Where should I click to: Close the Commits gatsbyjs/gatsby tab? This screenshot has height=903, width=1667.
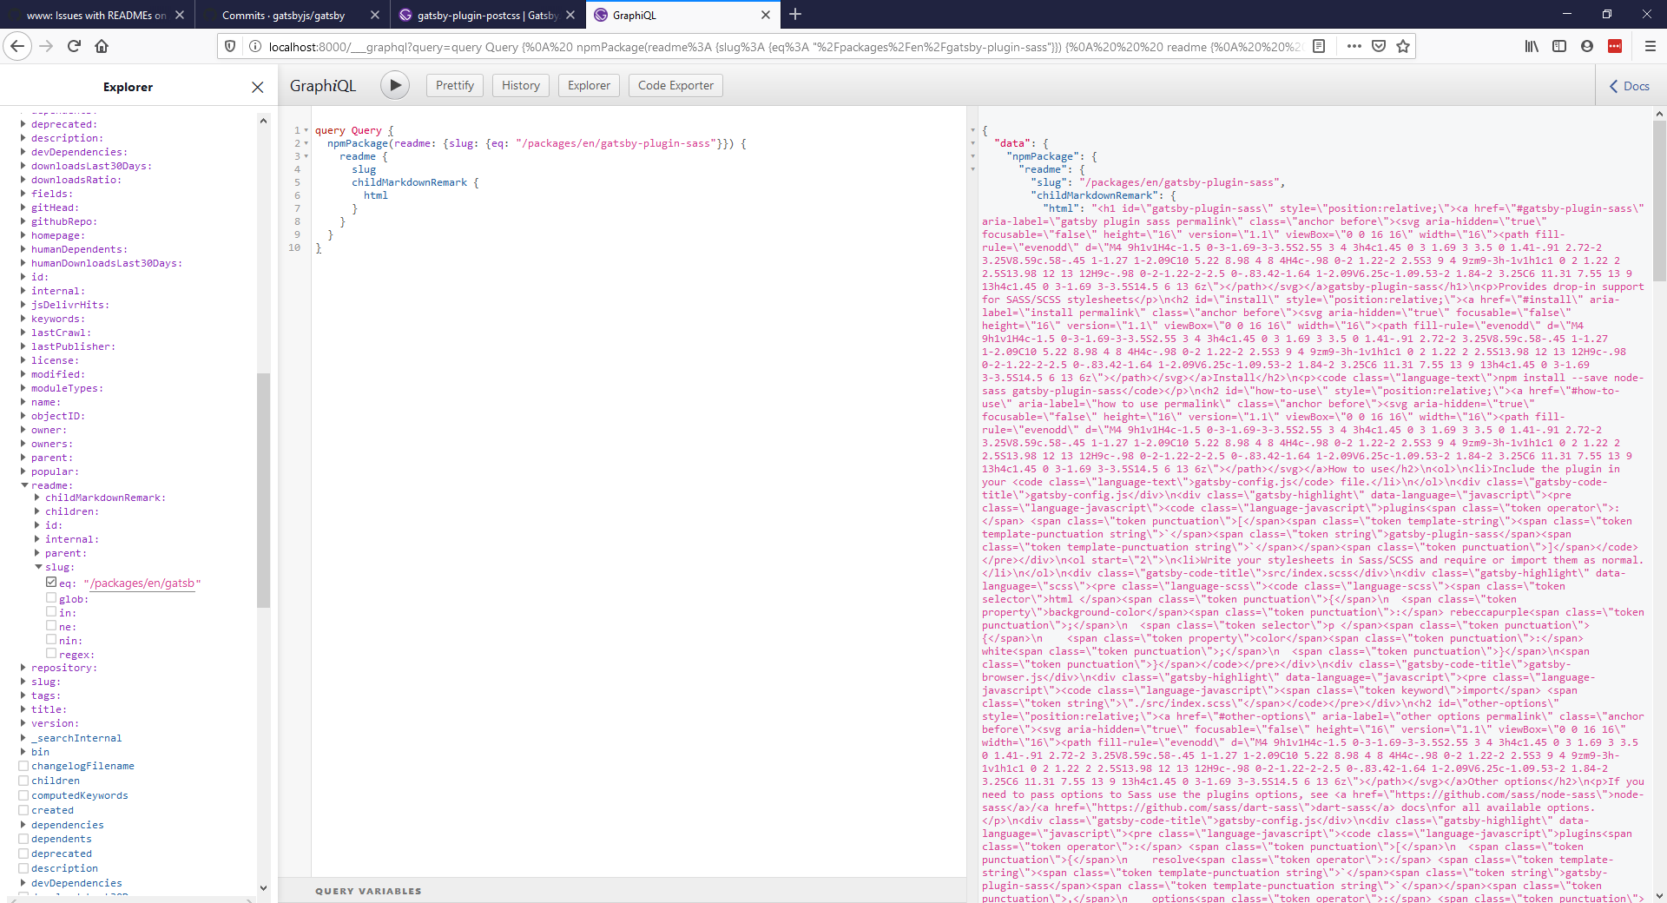tap(374, 15)
